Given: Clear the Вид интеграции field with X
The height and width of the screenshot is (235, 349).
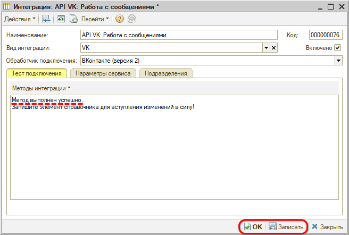Looking at the screenshot, I should 273,48.
